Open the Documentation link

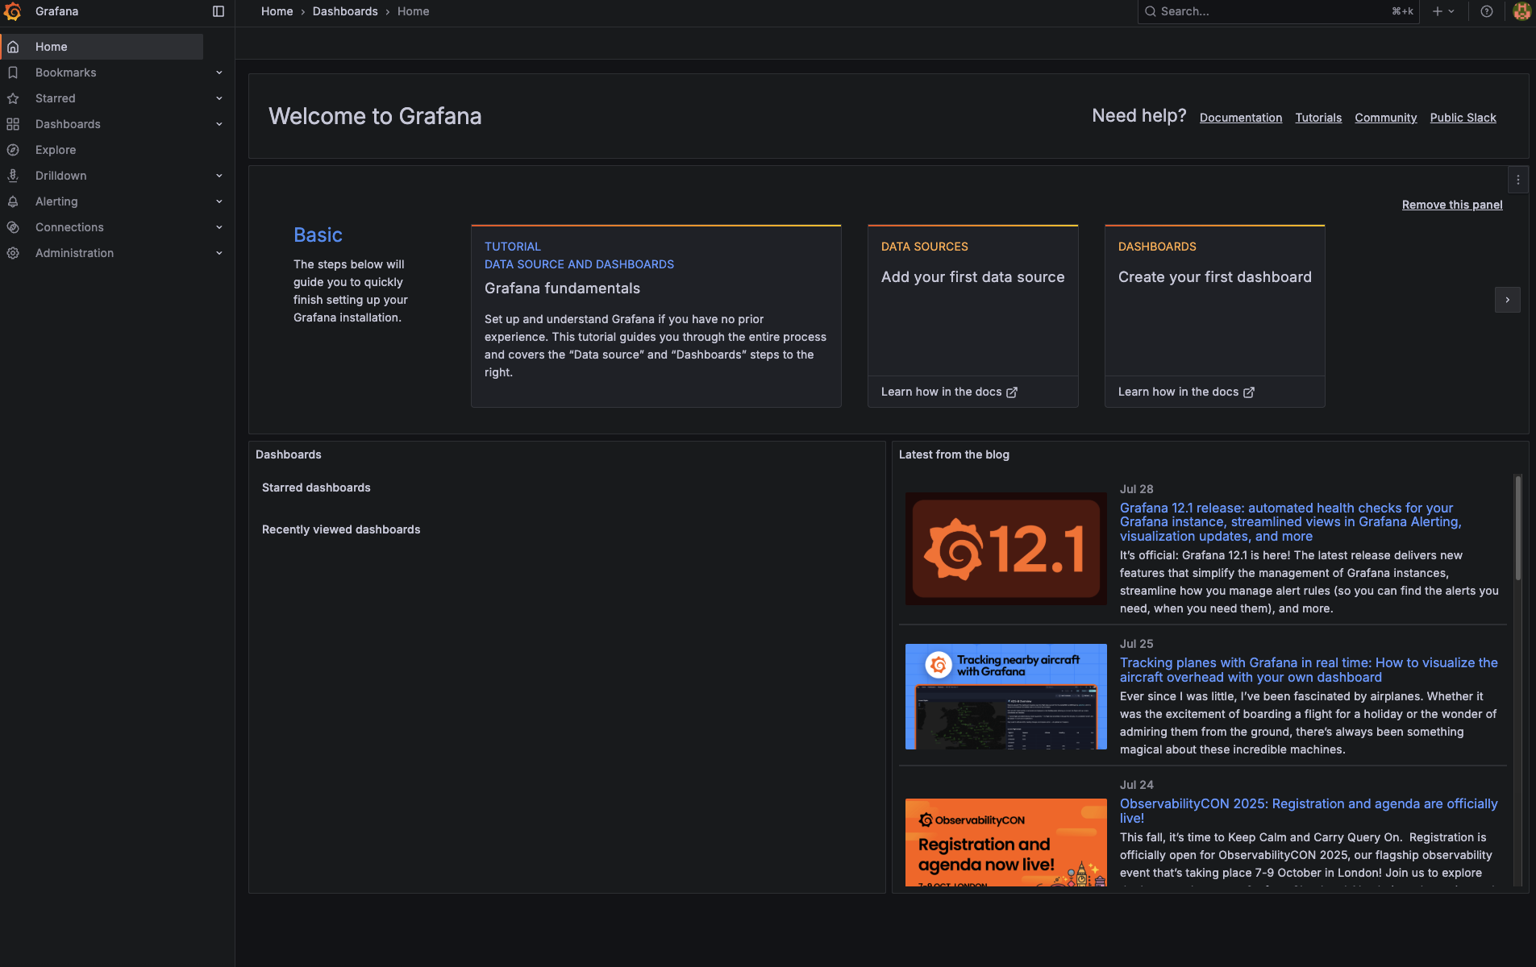[x=1241, y=118]
